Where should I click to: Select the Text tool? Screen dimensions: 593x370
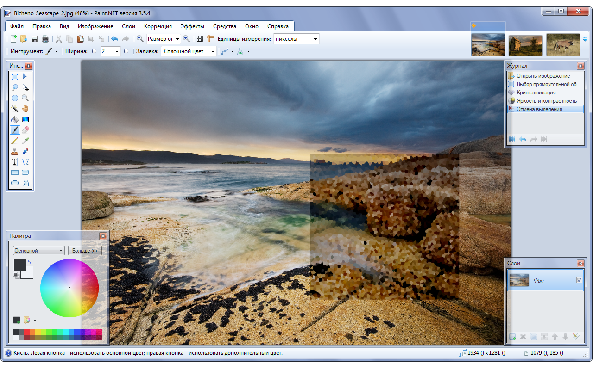point(15,162)
